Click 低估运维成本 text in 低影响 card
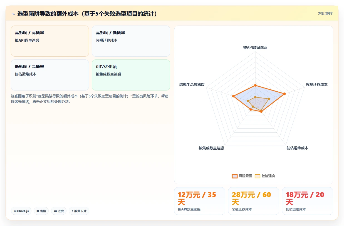 (26, 74)
